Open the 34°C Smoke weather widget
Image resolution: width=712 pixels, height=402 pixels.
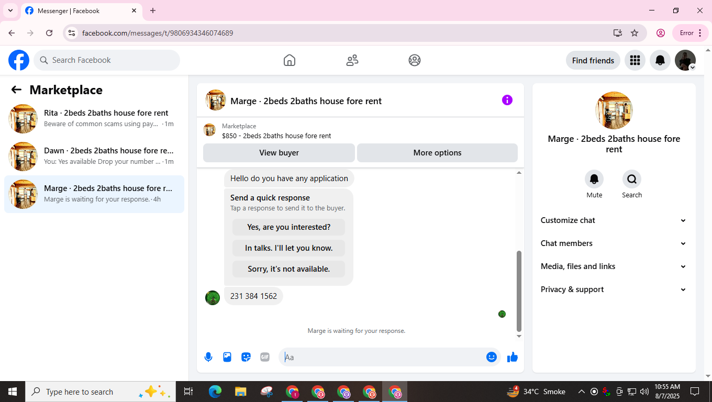pyautogui.click(x=536, y=392)
